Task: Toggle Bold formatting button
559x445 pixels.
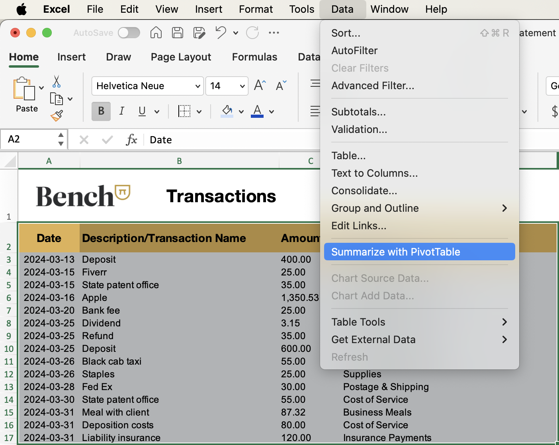Action: click(x=101, y=111)
